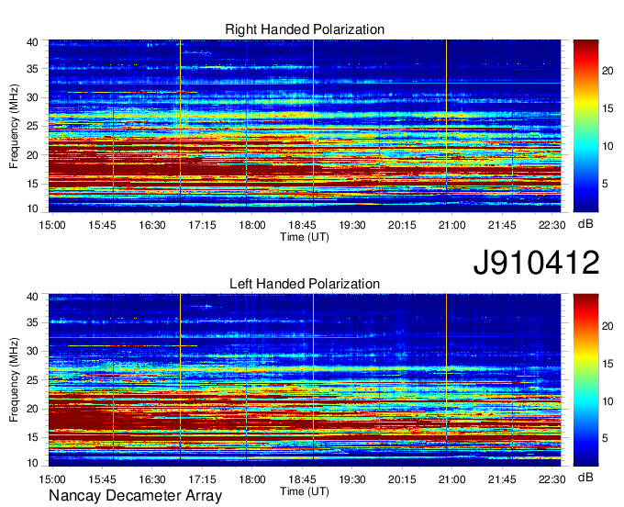The image size is (624, 507).
Task: Click the "Left Handed Polarization" plot title
Action: [305, 284]
